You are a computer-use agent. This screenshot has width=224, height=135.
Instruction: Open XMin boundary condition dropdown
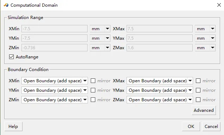[55, 81]
